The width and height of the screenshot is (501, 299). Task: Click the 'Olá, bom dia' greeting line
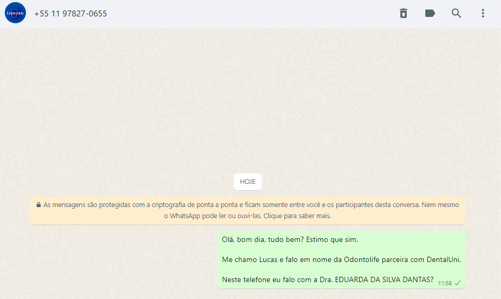pos(290,240)
